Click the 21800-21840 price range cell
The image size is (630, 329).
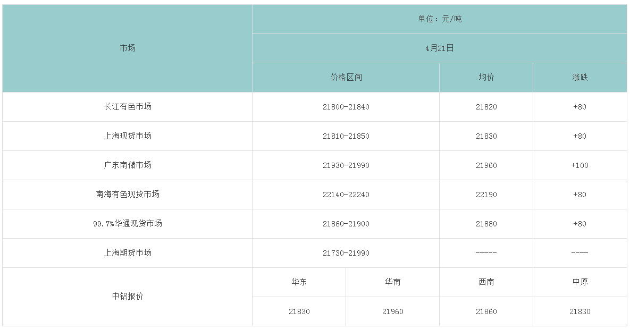346,107
